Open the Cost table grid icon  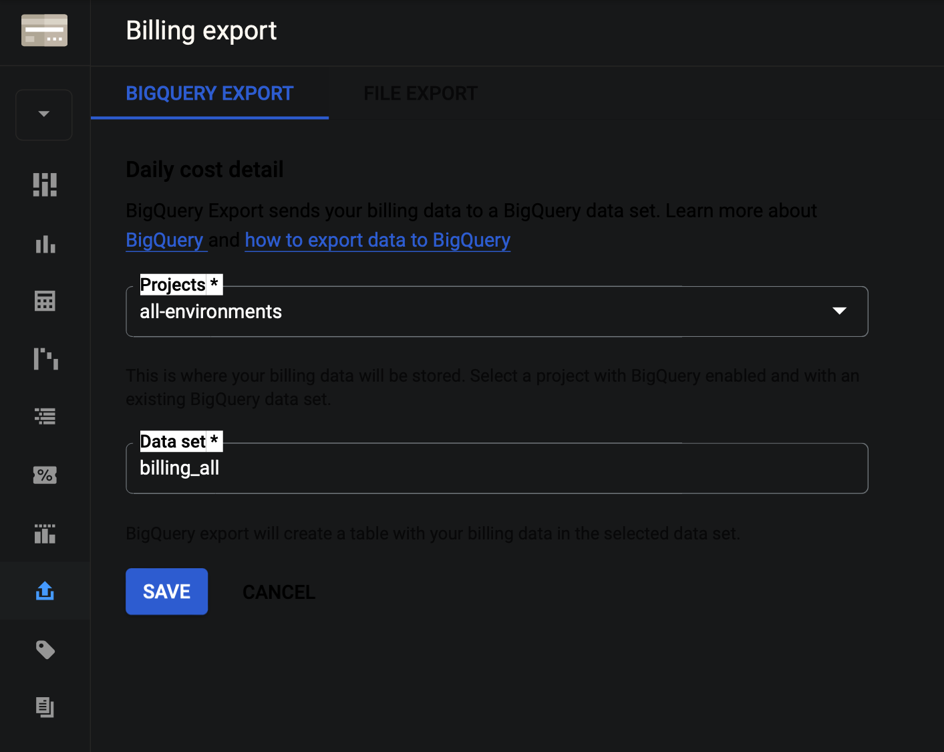44,301
